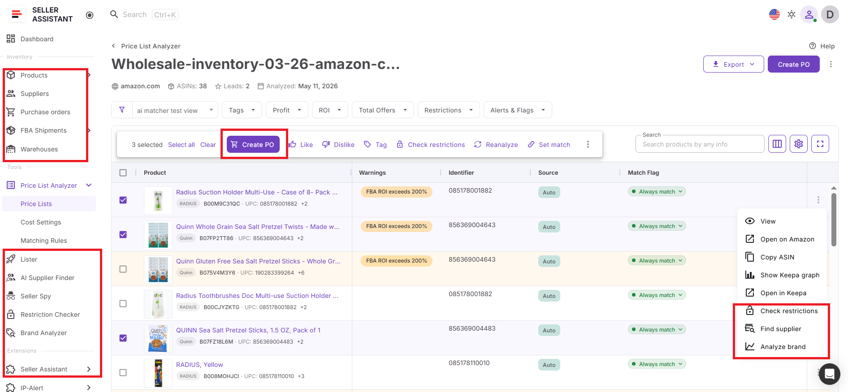This screenshot has width=848, height=392.
Task: Open the chat support bubble
Action: coord(830,374)
